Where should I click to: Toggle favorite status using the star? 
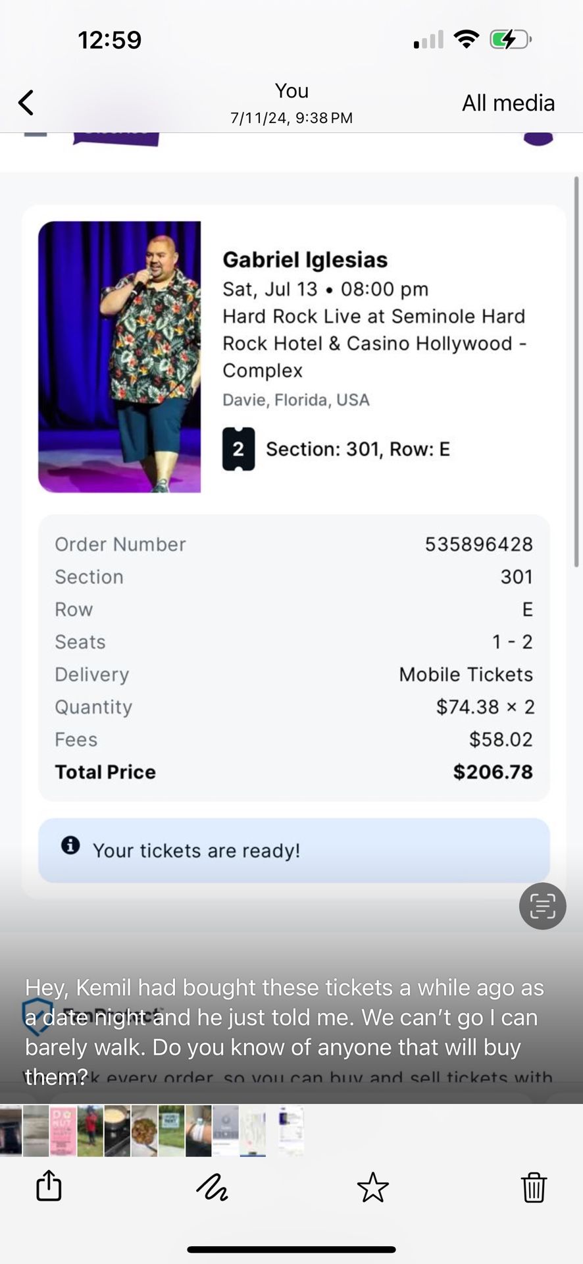pos(374,1187)
